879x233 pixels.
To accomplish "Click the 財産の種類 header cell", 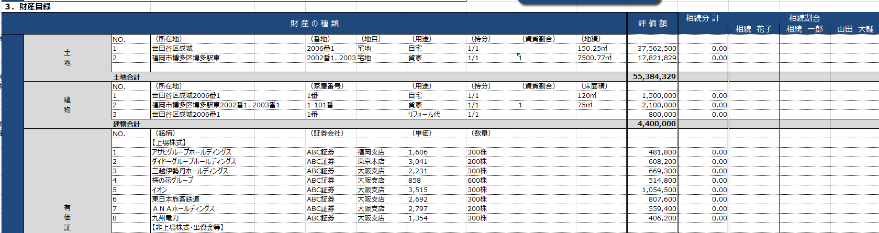I will tap(314, 24).
